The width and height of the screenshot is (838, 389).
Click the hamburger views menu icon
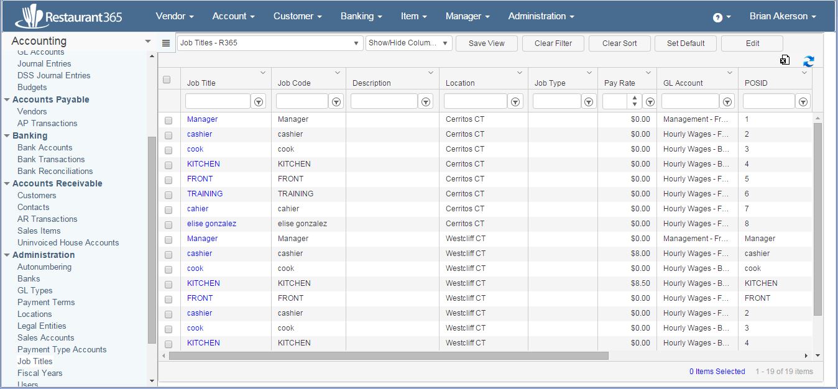pyautogui.click(x=166, y=43)
